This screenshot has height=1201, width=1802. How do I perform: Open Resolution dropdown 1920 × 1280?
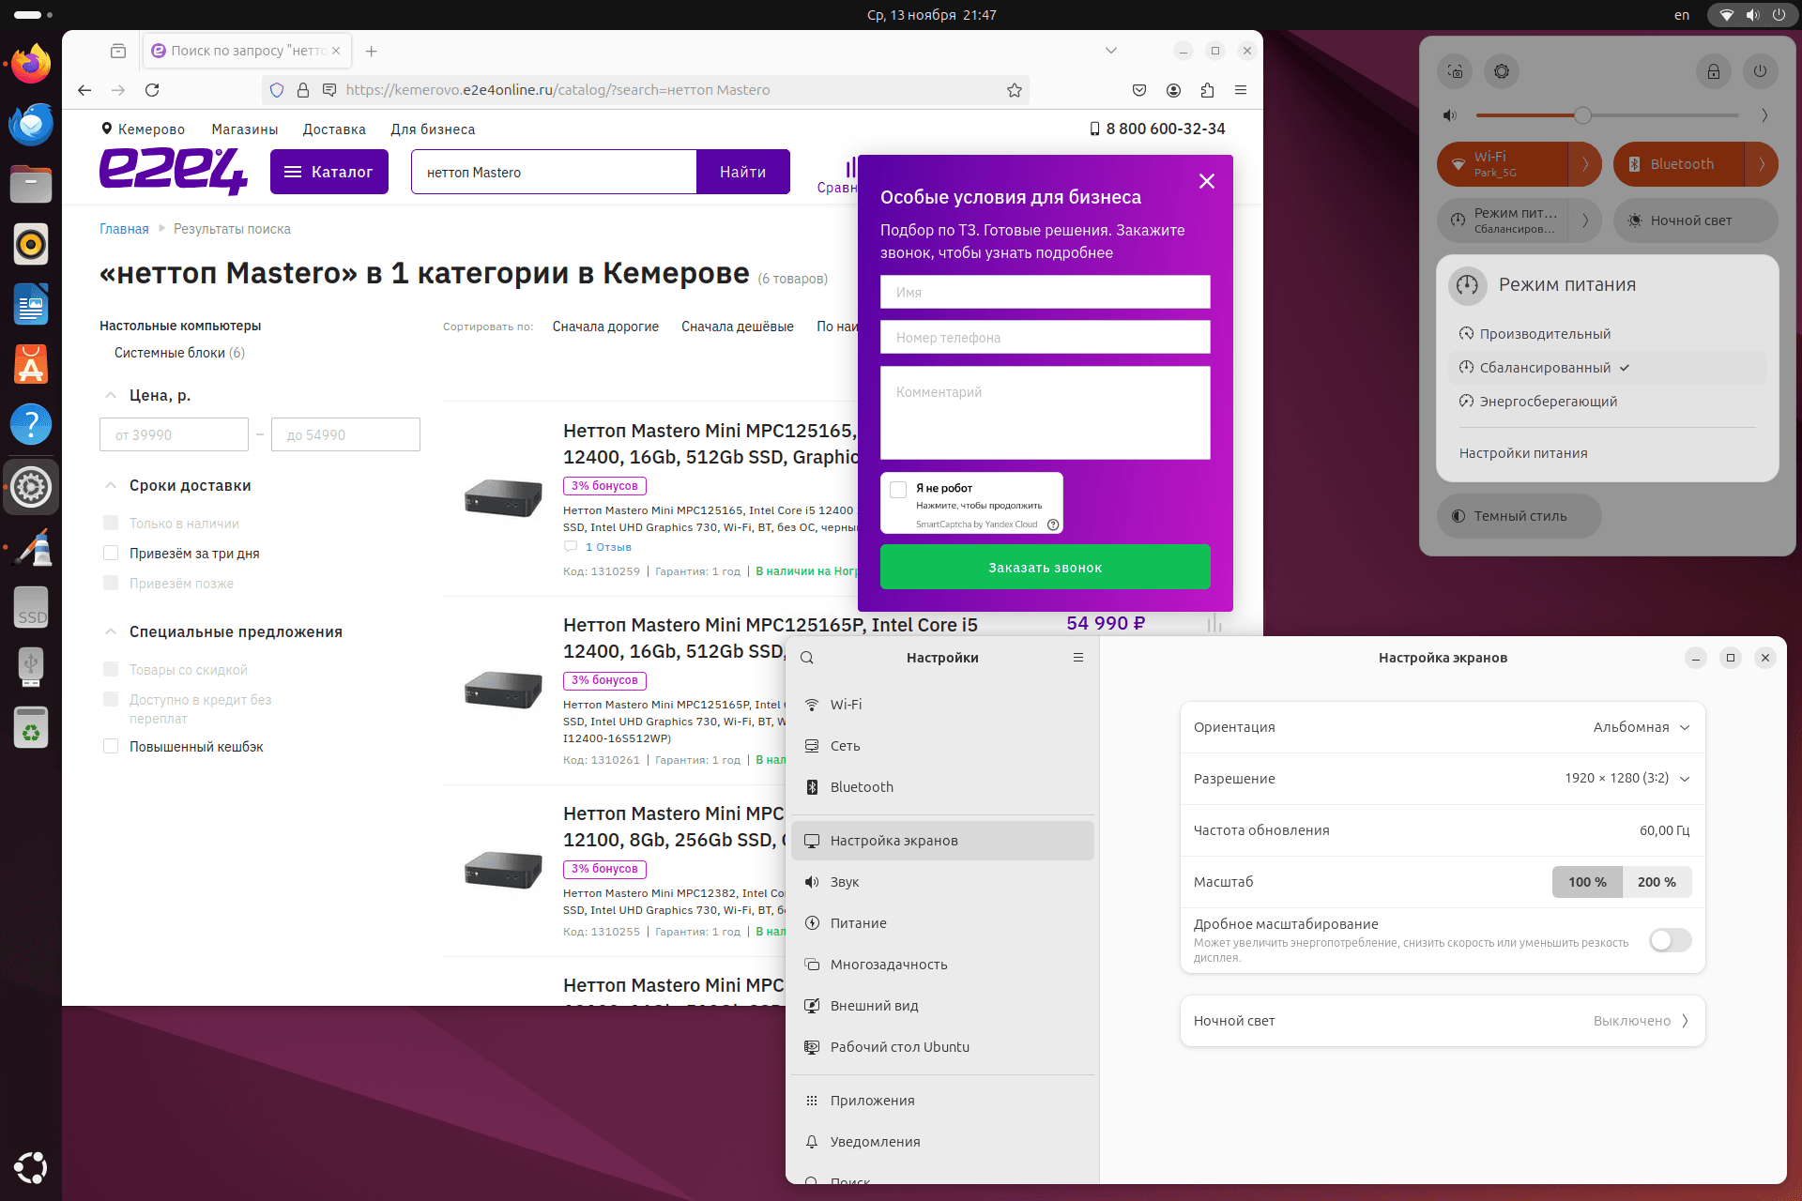1443,779
